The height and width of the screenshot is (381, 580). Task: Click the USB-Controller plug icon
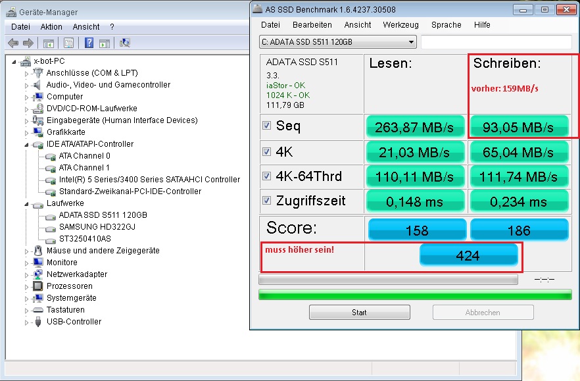click(37, 322)
